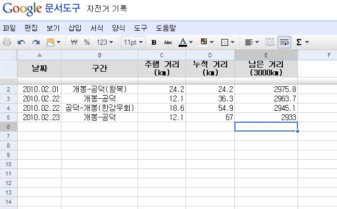Open the 파일 menu
Image resolution: width=337 pixels, height=209 pixels.
[9, 28]
